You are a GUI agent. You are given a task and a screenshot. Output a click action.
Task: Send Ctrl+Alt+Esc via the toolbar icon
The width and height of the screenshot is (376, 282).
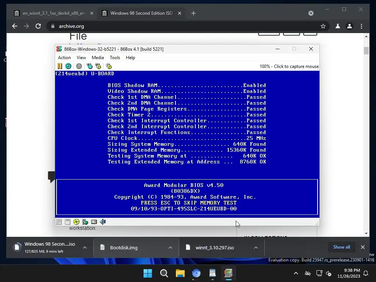pyautogui.click(x=98, y=66)
